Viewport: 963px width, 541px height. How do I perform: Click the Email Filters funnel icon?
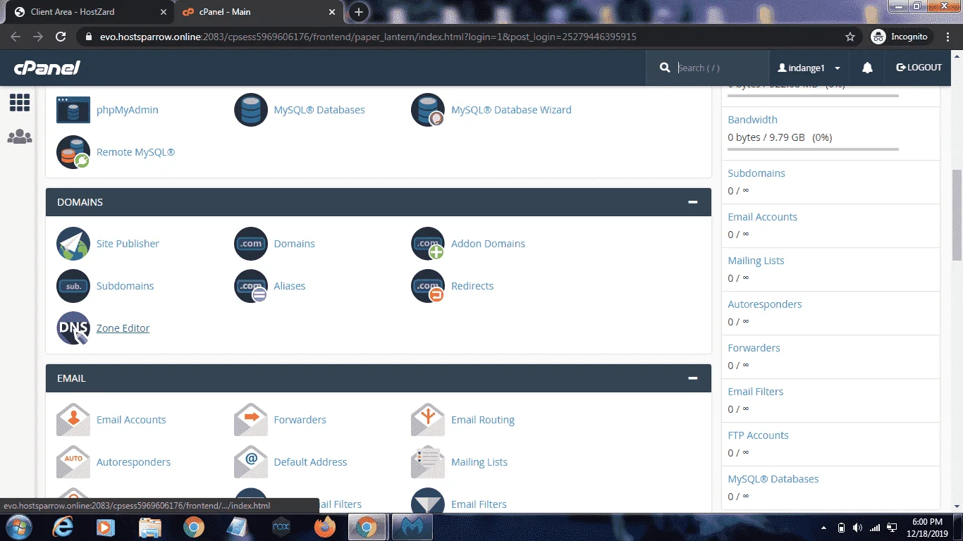pyautogui.click(x=428, y=502)
